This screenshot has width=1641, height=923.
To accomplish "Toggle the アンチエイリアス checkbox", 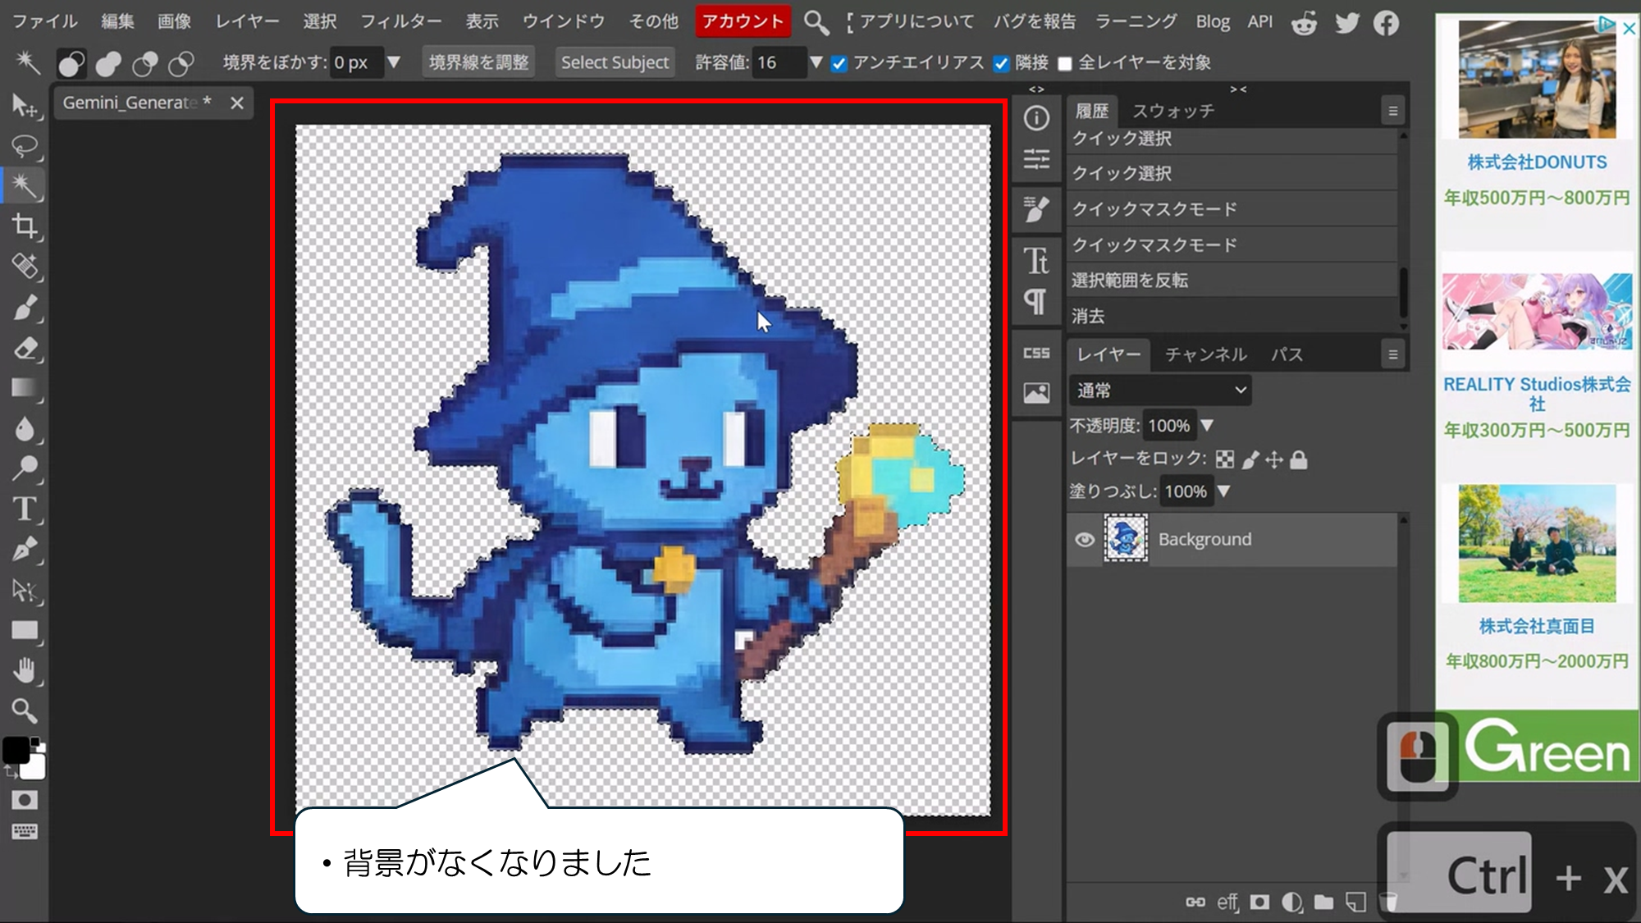I will [839, 64].
